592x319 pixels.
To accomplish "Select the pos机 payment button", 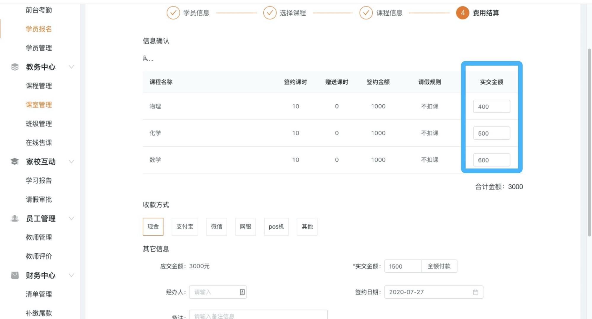I will pos(276,227).
